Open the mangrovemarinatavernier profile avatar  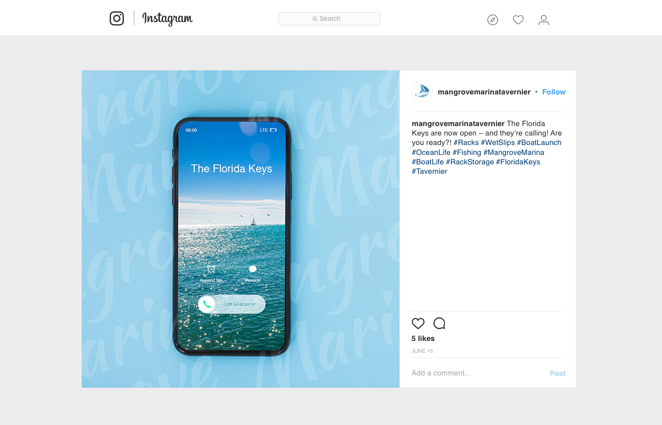pyautogui.click(x=422, y=92)
